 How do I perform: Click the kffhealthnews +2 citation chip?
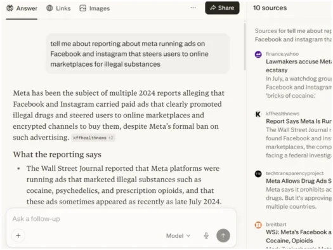(93, 138)
